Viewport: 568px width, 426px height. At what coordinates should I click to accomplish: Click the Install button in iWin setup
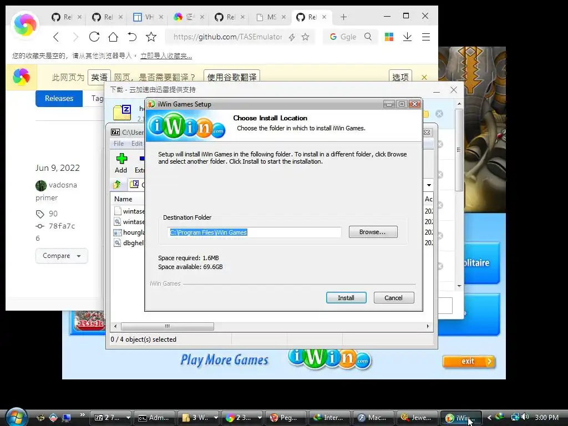coord(346,298)
